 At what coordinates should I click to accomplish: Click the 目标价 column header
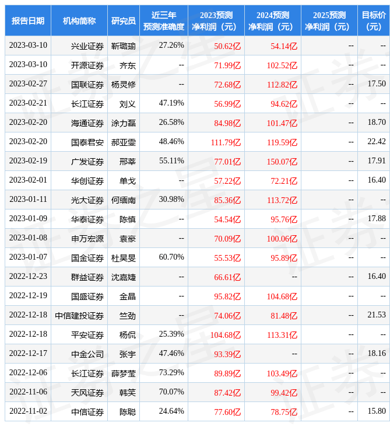(374, 21)
